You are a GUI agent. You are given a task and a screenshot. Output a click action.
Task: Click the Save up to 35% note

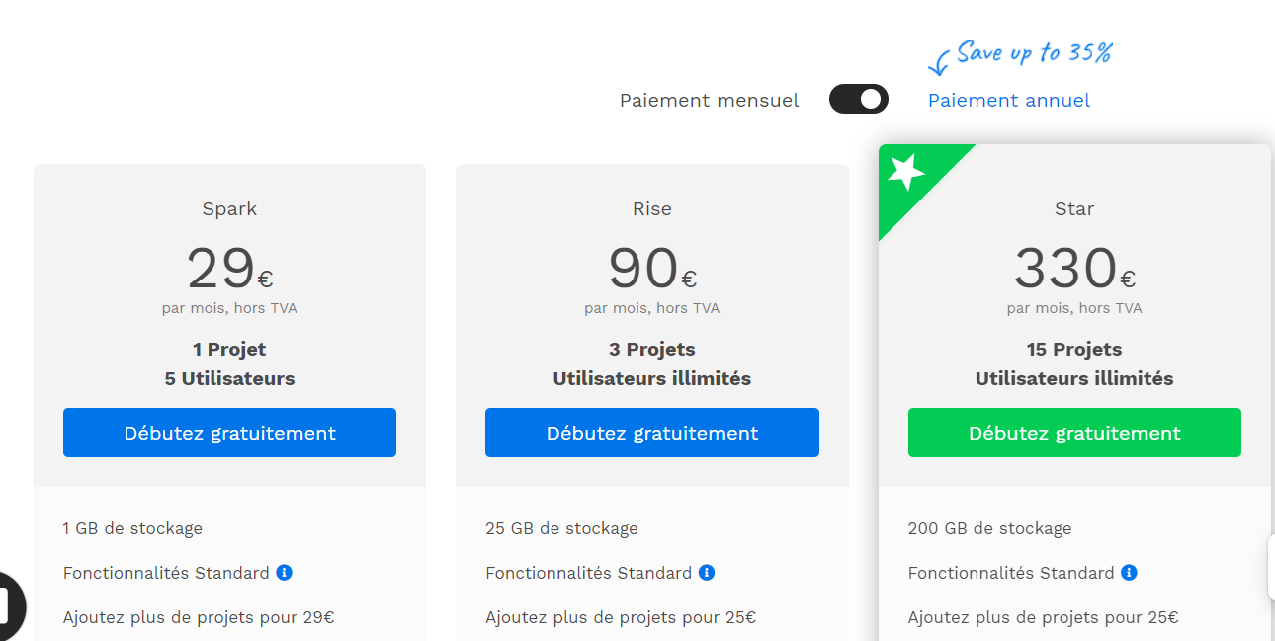pyautogui.click(x=1034, y=52)
